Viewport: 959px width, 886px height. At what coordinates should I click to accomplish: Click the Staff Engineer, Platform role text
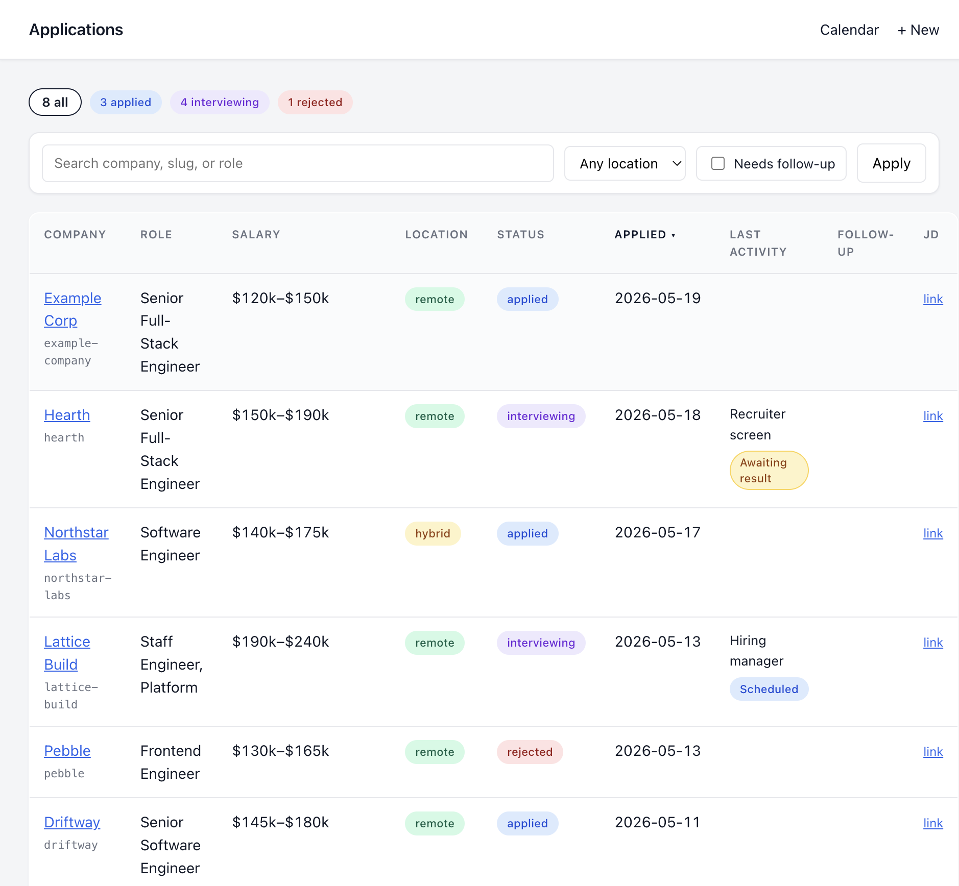172,664
